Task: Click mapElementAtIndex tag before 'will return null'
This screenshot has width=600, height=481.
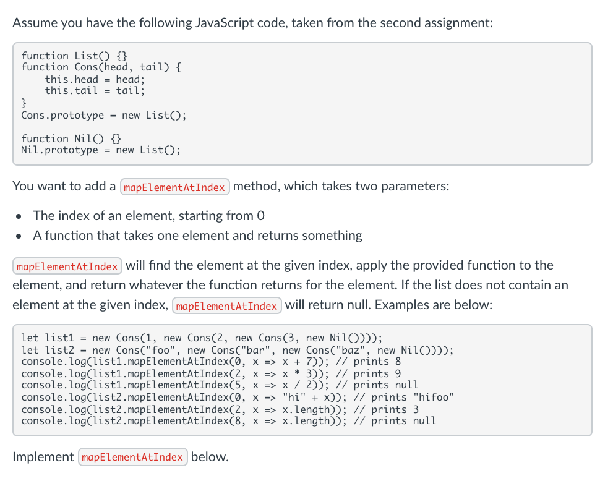Action: tap(227, 306)
